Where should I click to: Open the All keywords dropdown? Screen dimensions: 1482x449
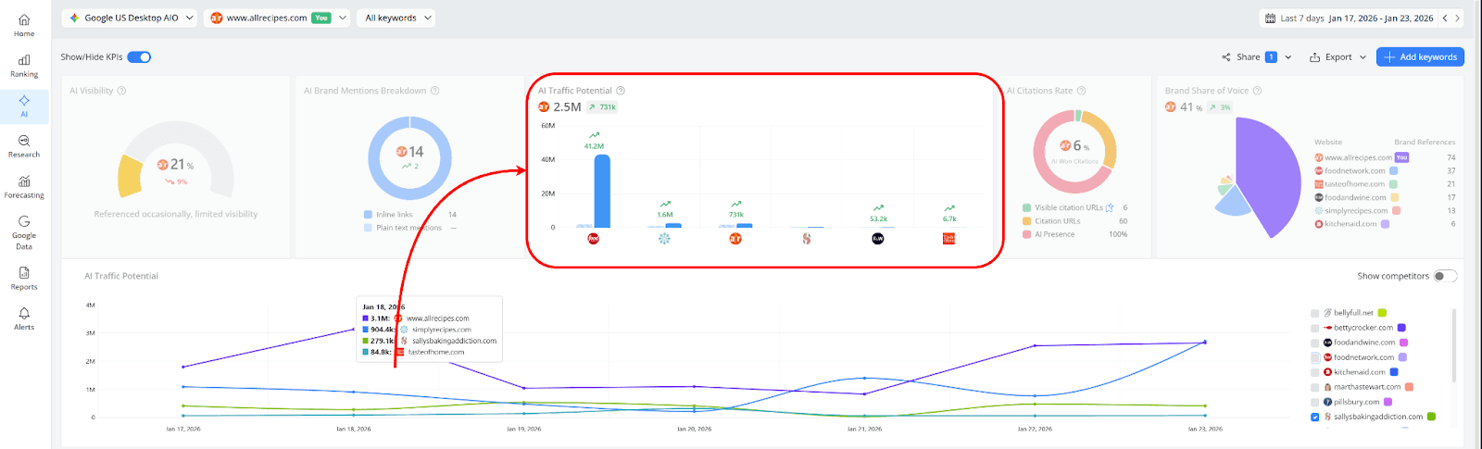click(396, 18)
